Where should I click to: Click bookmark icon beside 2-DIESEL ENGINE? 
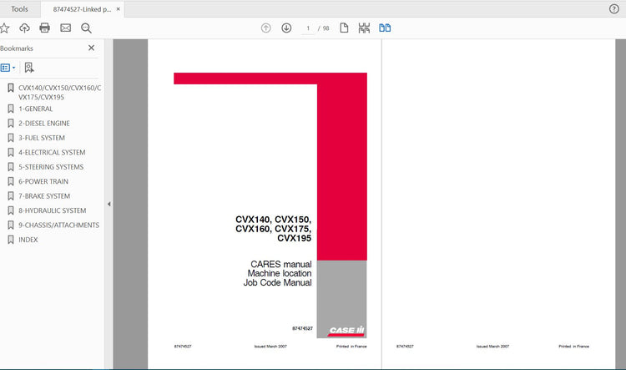(11, 124)
